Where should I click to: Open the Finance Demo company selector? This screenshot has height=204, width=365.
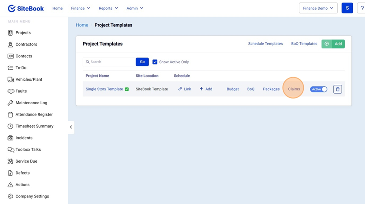318,8
